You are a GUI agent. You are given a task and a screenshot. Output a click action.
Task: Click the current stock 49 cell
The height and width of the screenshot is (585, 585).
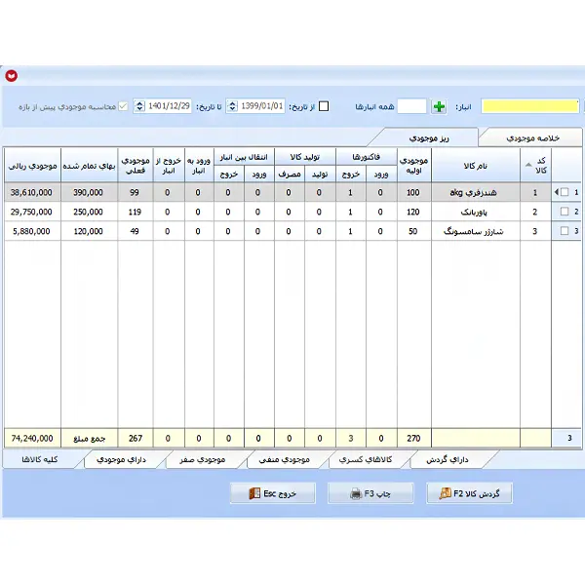click(x=136, y=231)
